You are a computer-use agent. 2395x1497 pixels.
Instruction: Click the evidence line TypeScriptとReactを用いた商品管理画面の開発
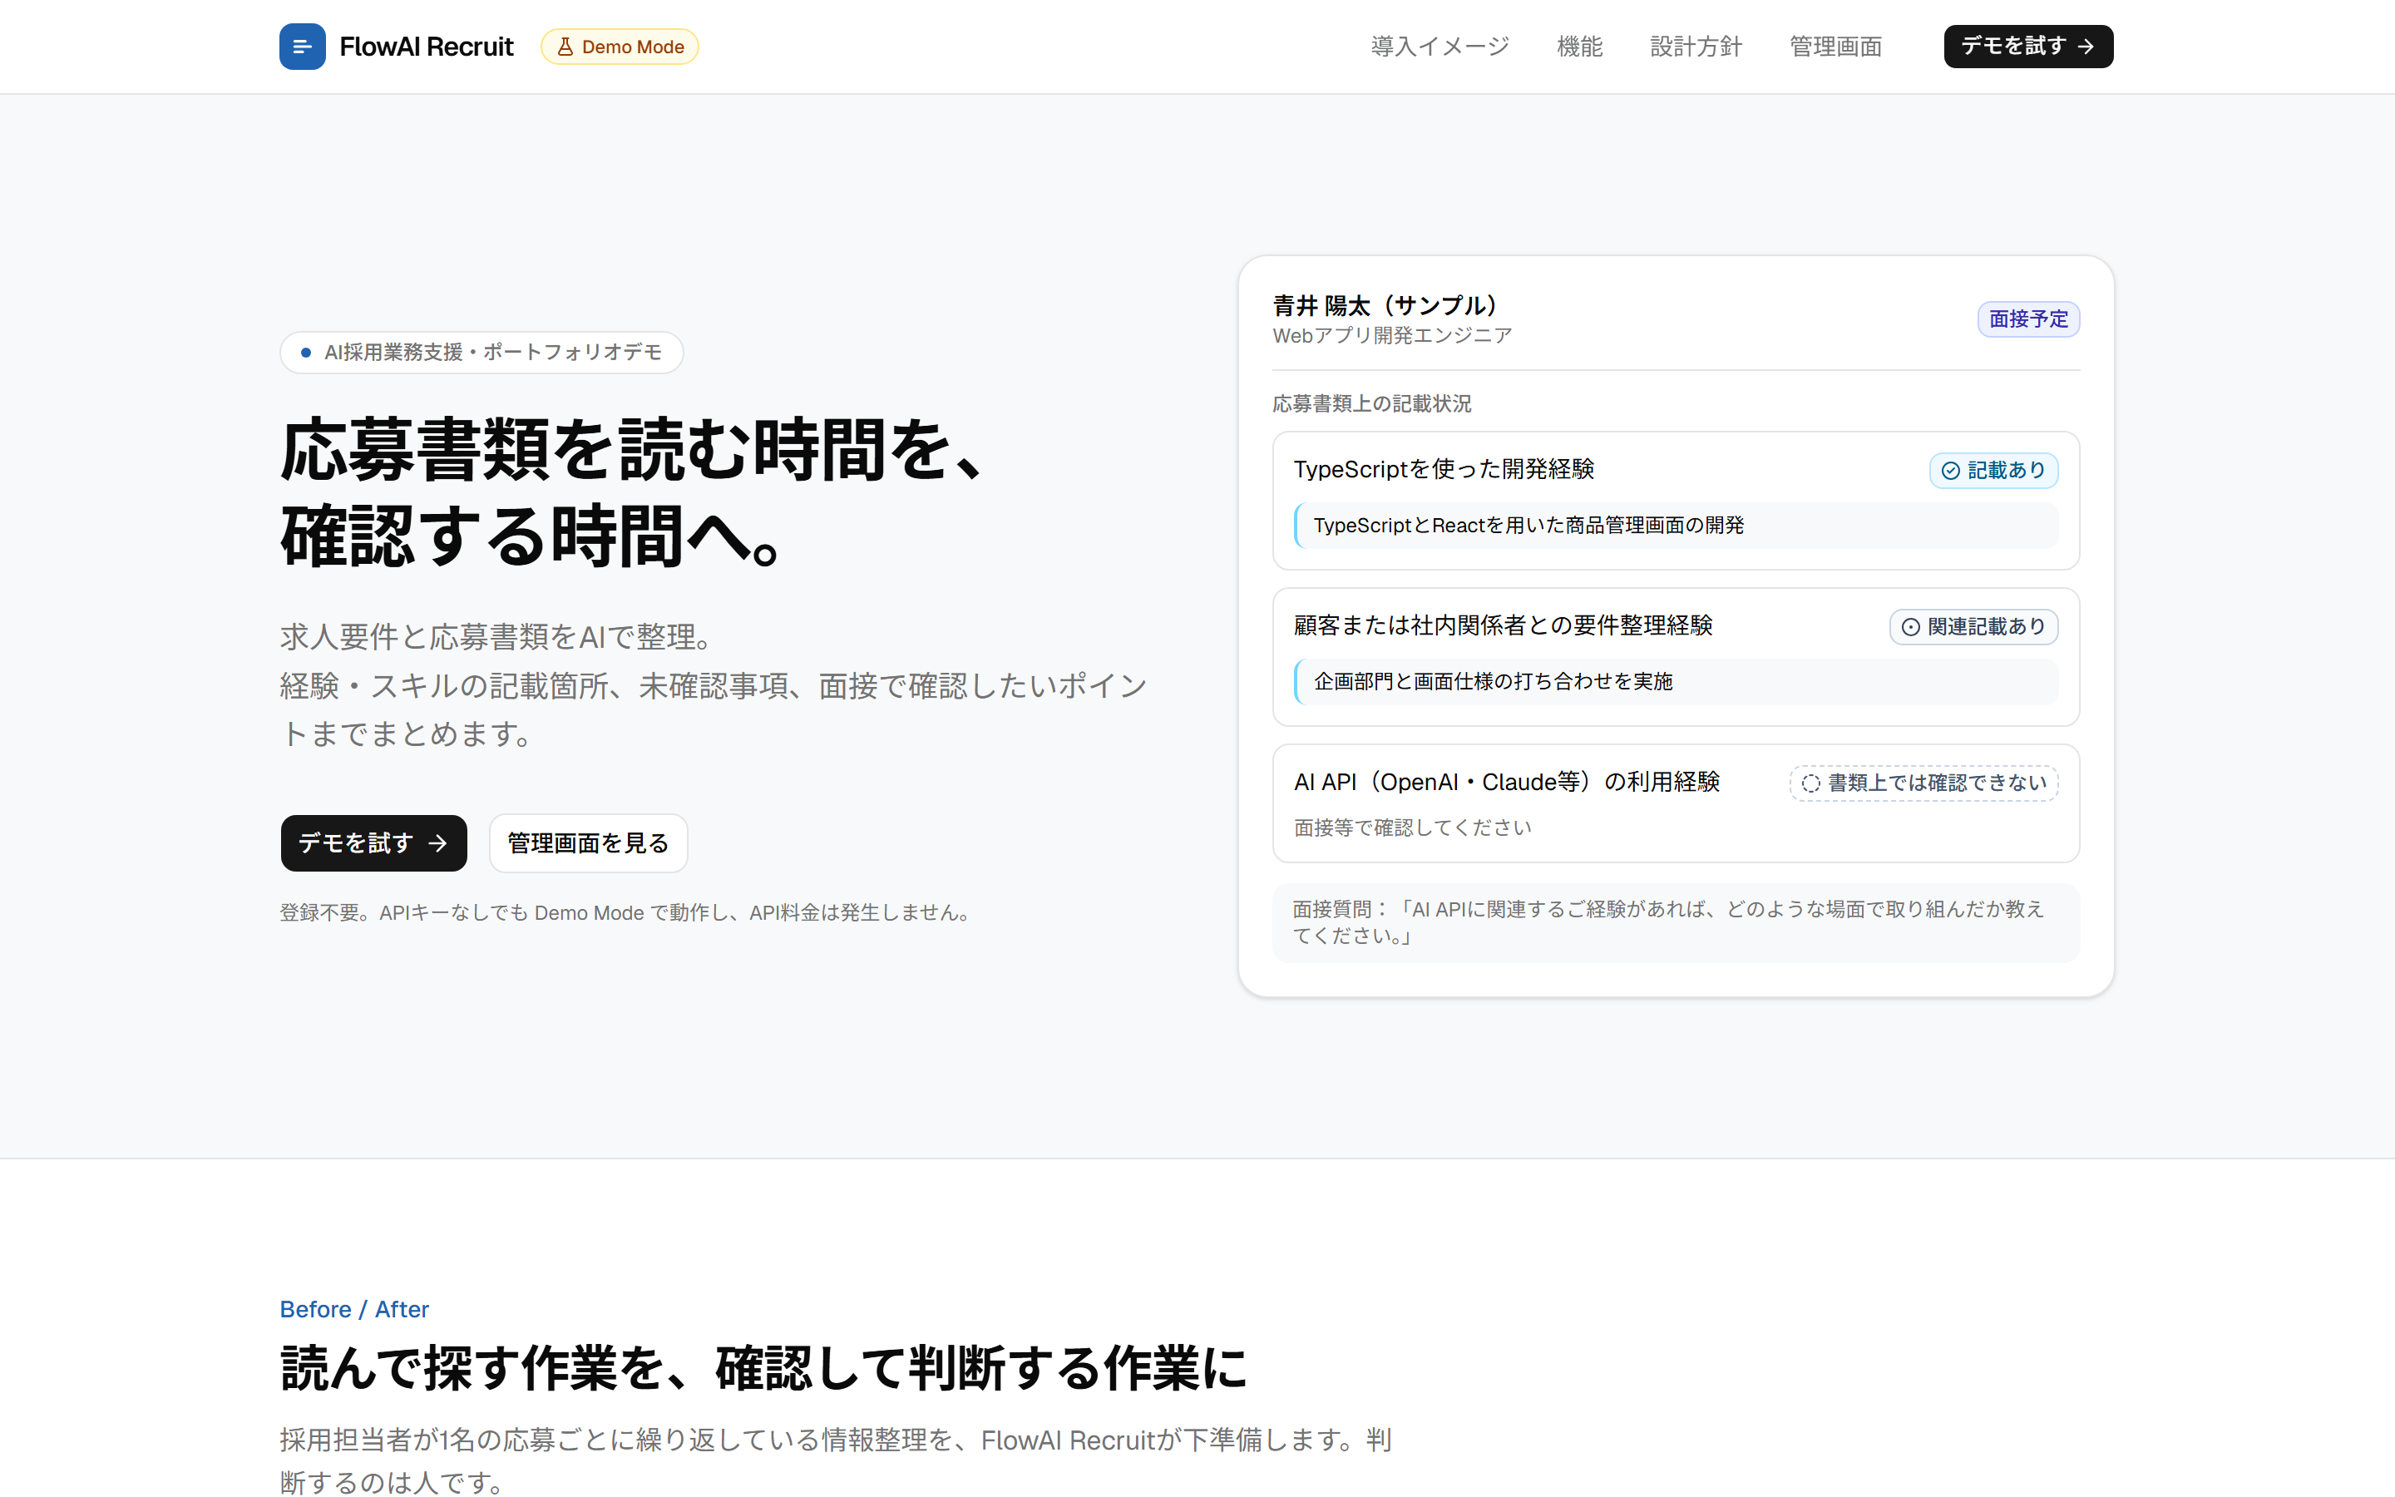point(1528,526)
